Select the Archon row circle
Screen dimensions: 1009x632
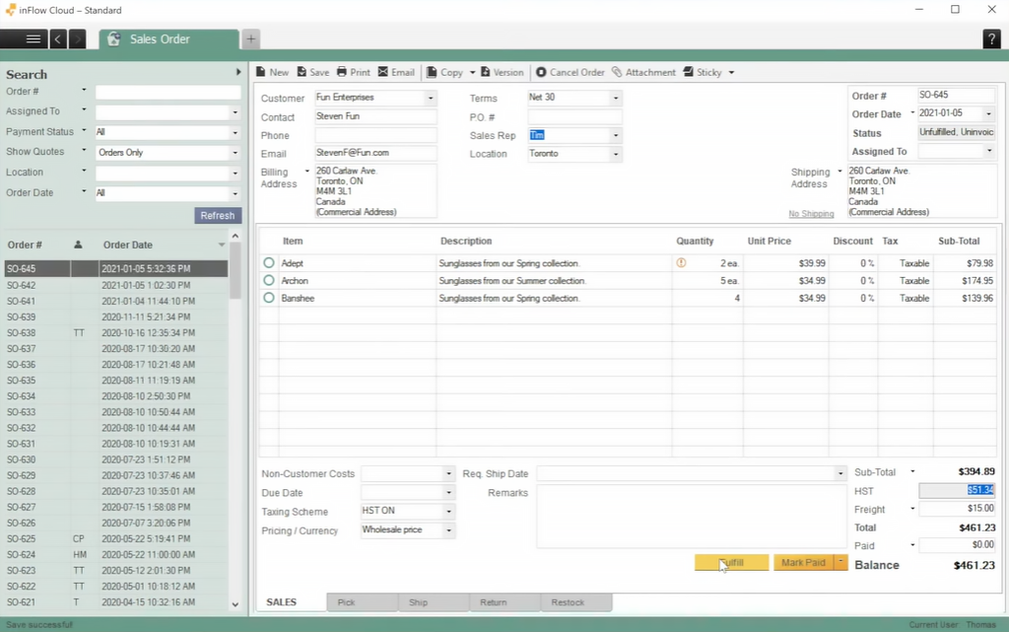269,280
